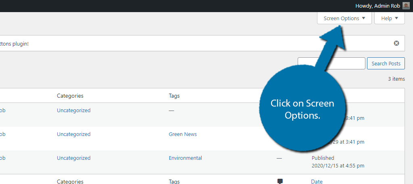The height and width of the screenshot is (184, 413).
Task: Open the Screen Options panel
Action: [344, 19]
